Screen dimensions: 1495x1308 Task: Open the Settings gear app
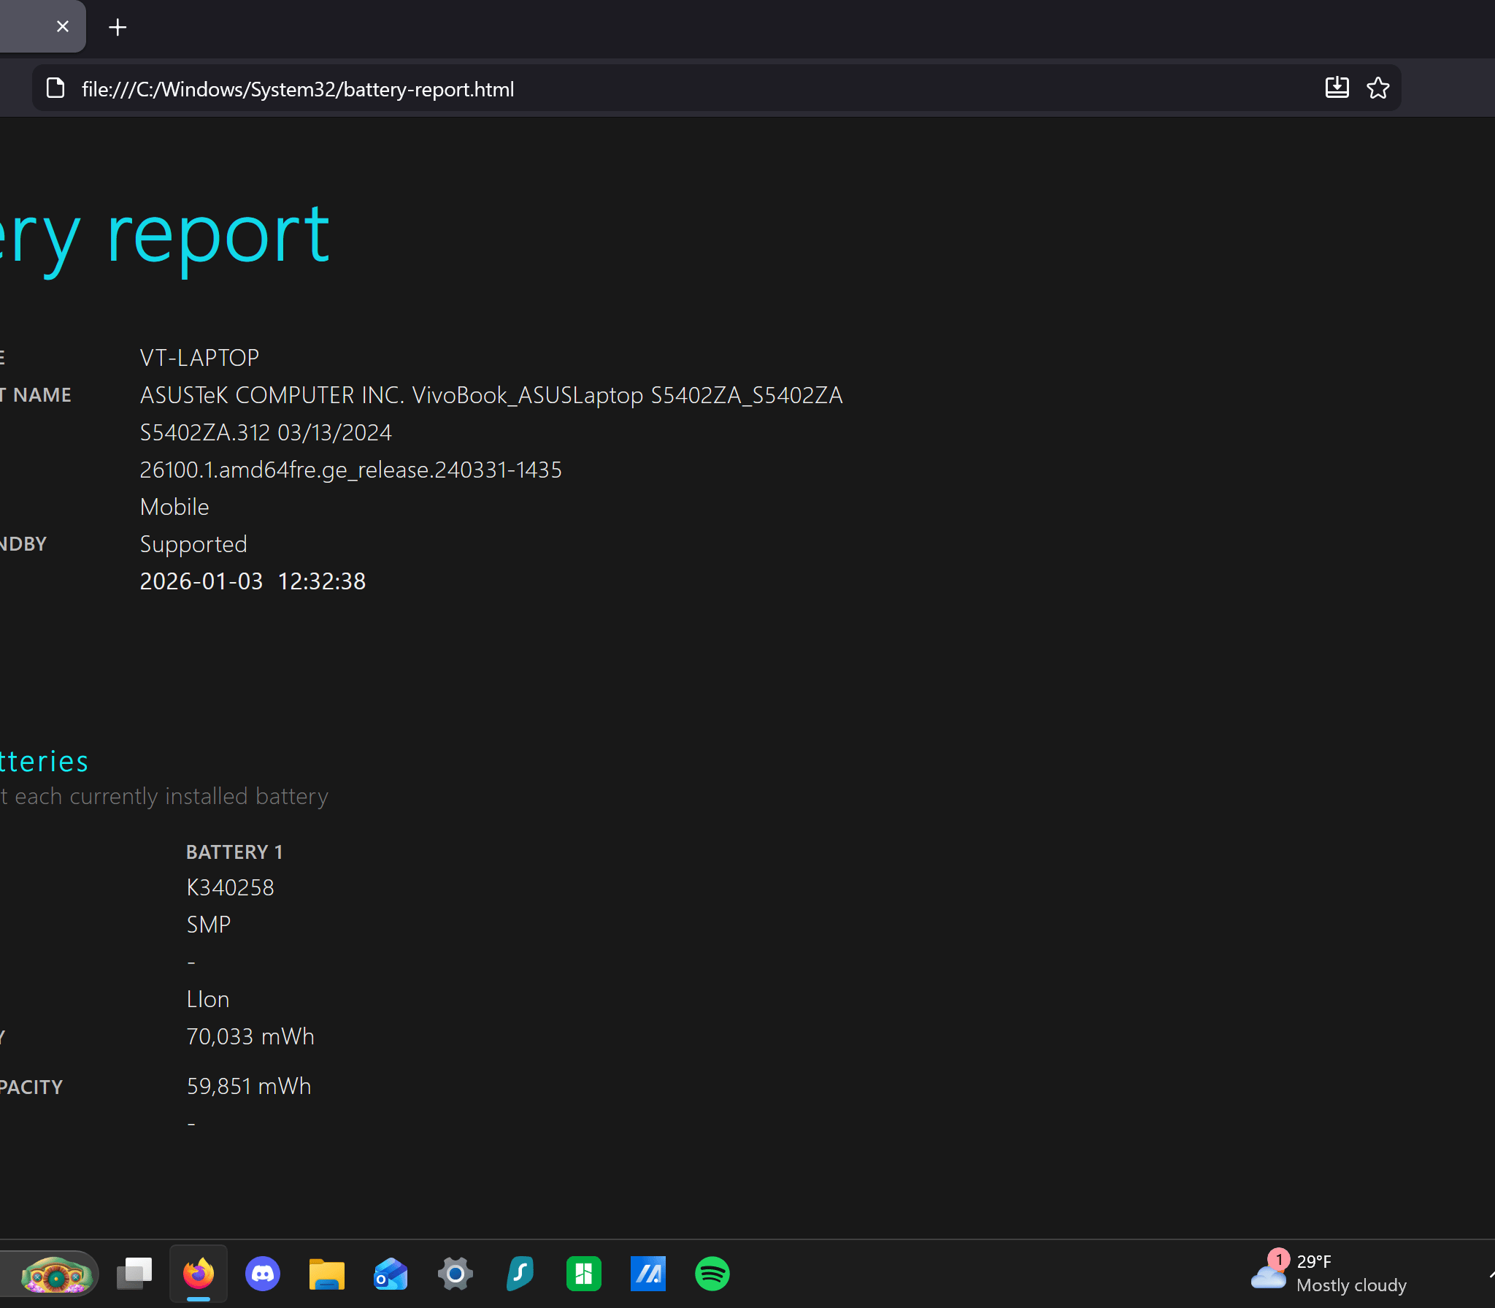coord(456,1274)
